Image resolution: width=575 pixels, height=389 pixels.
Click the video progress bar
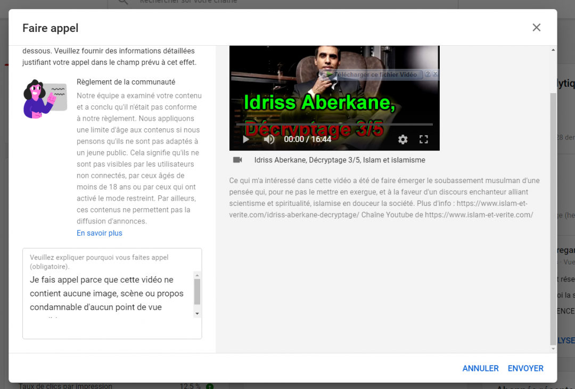(334, 125)
